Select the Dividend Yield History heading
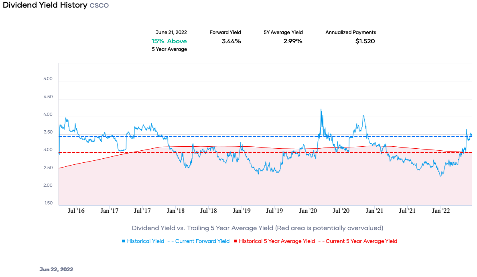Screen dimensions: 477x277 point(45,5)
